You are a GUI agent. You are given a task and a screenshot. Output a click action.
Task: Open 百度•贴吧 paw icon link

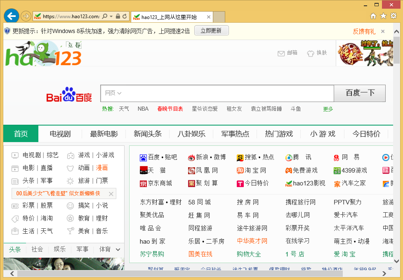click(158, 157)
